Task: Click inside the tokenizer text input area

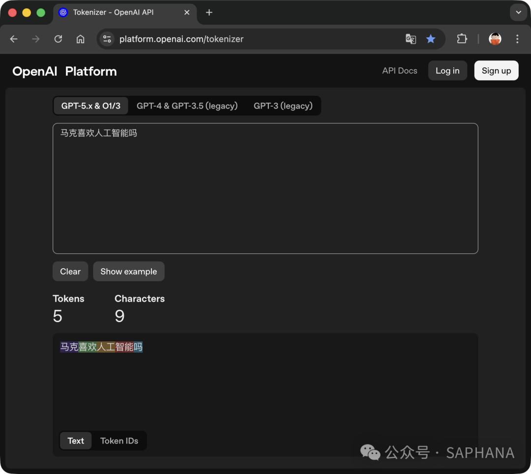Action: [x=265, y=192]
